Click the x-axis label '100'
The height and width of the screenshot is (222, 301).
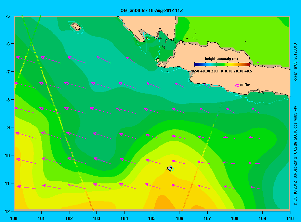tap(14, 218)
